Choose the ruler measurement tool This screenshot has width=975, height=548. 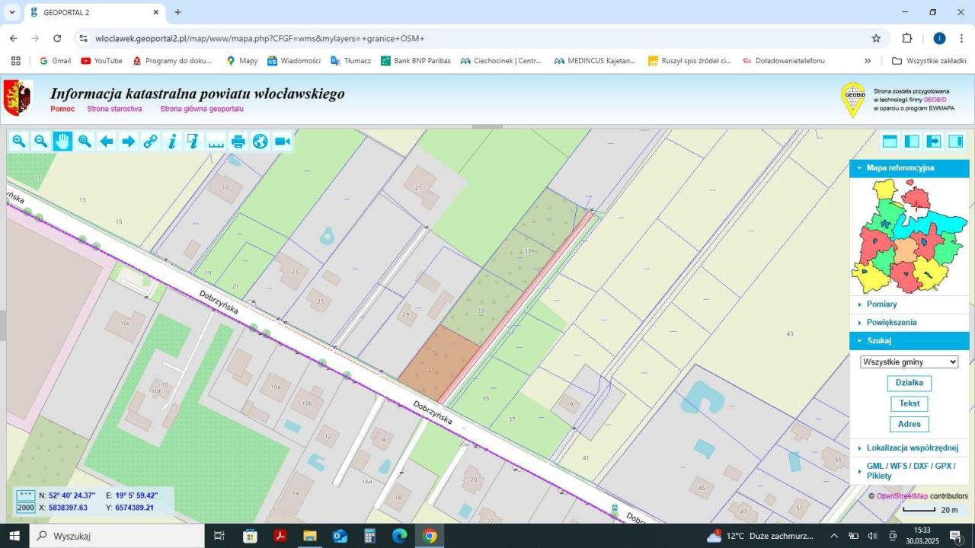coord(216,141)
